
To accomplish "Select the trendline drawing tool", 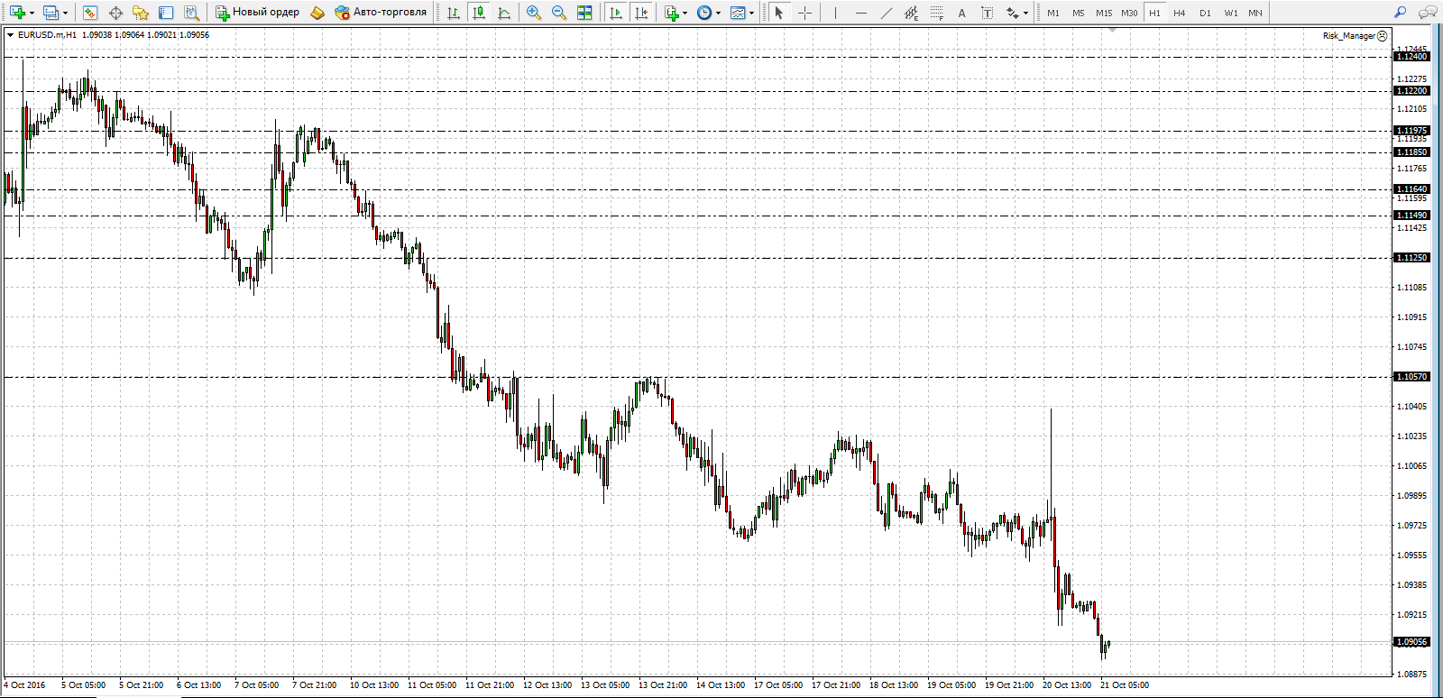I will (886, 13).
